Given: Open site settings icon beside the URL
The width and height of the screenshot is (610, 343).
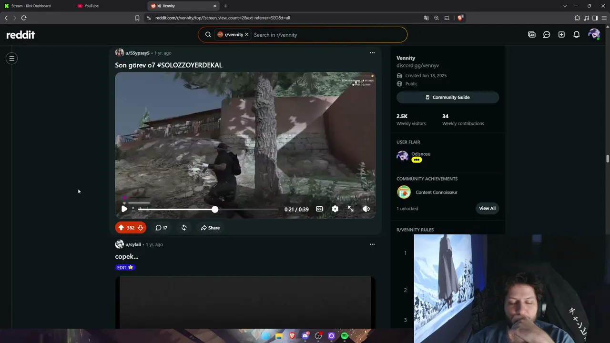Looking at the screenshot, I should click(149, 18).
